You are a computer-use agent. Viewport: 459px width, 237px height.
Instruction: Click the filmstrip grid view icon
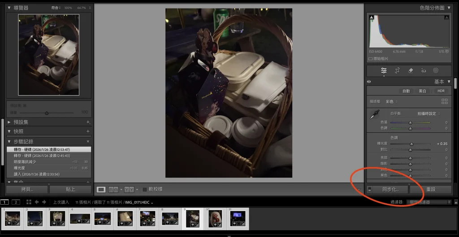pos(29,202)
